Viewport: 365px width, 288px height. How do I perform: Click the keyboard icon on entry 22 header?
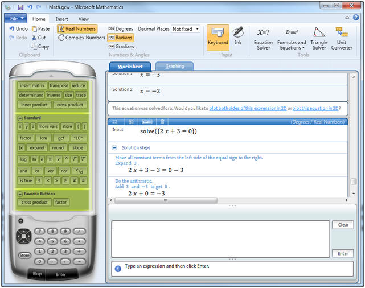147,121
